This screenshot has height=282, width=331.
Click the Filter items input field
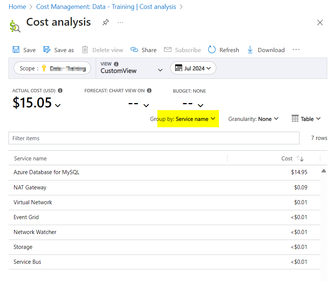154,138
